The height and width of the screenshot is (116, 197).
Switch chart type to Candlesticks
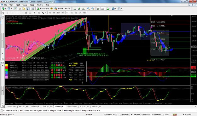tap(79, 9)
